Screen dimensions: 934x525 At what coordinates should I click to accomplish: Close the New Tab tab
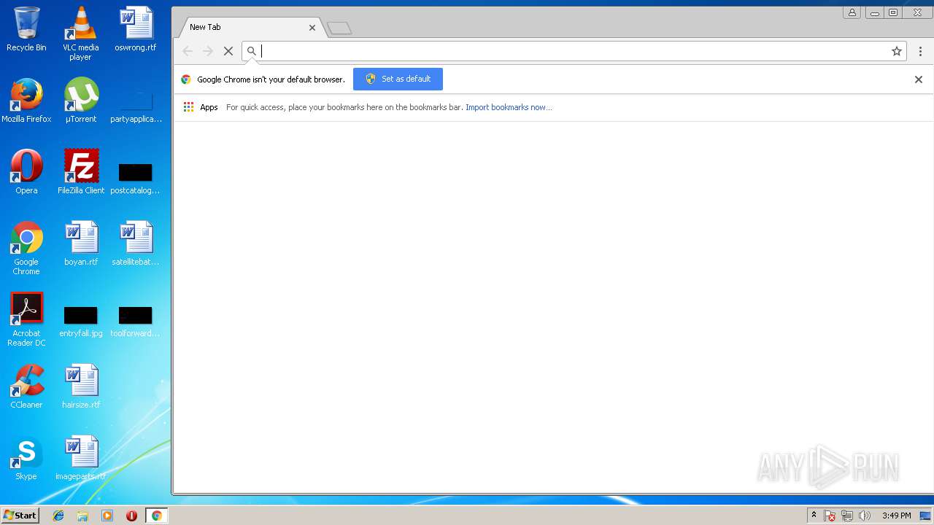(312, 28)
